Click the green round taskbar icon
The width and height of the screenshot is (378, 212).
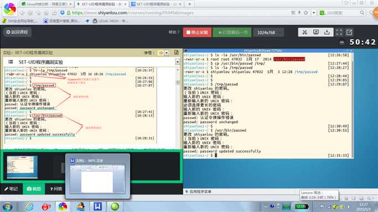point(115,206)
